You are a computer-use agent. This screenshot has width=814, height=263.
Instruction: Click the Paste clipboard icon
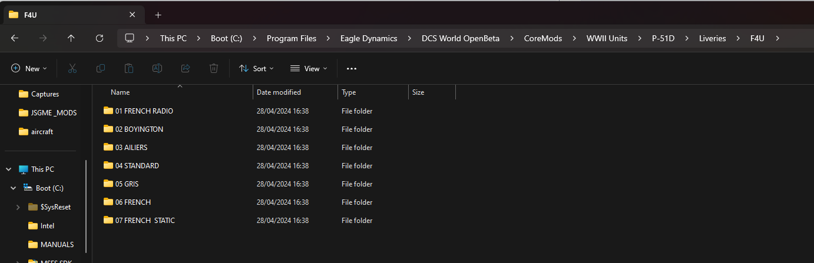tap(129, 68)
